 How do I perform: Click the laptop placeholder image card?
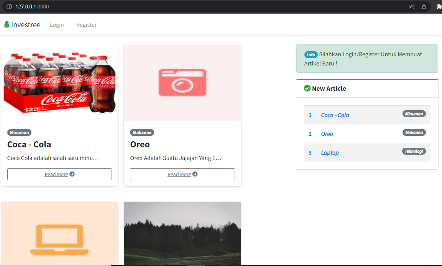[x=59, y=233]
